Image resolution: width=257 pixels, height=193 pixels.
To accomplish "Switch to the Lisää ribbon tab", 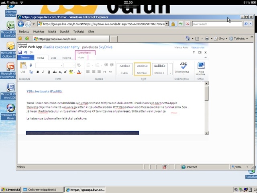I will point(54,57).
